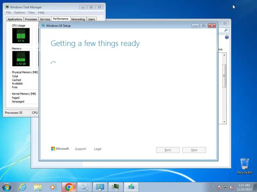Click the Memory 1.42 GB meter

click(21, 58)
